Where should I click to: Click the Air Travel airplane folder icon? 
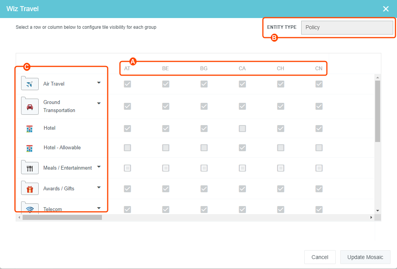coord(30,84)
